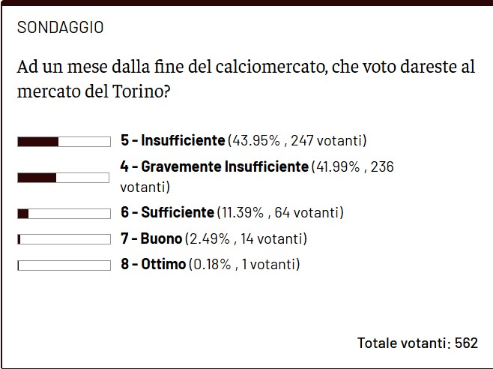Click the SONDAGGIO poll heading
The image size is (493, 369).
[x=60, y=28]
